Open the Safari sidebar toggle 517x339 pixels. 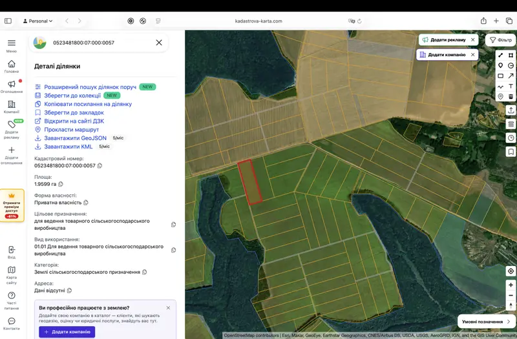[8, 21]
